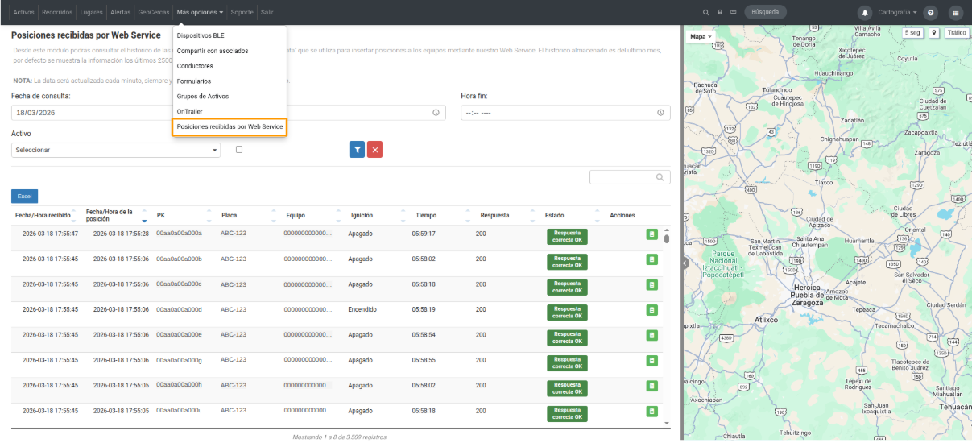Image resolution: width=972 pixels, height=443 pixels.
Task: Click the table vertical scrollbar thumb
Action: coord(667,238)
